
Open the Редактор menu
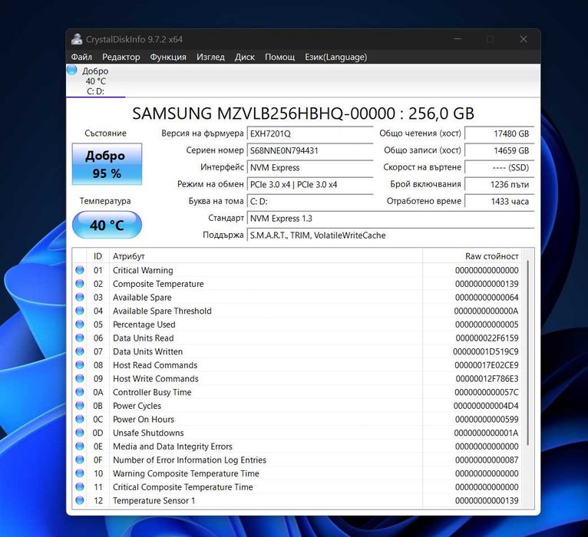(x=121, y=57)
